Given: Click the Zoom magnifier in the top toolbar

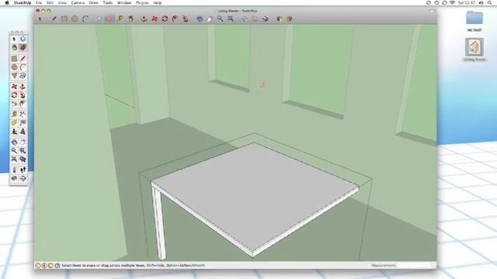Looking at the screenshot, I should [220, 19].
